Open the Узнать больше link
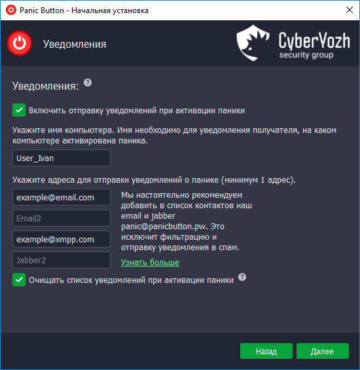 coord(150,262)
